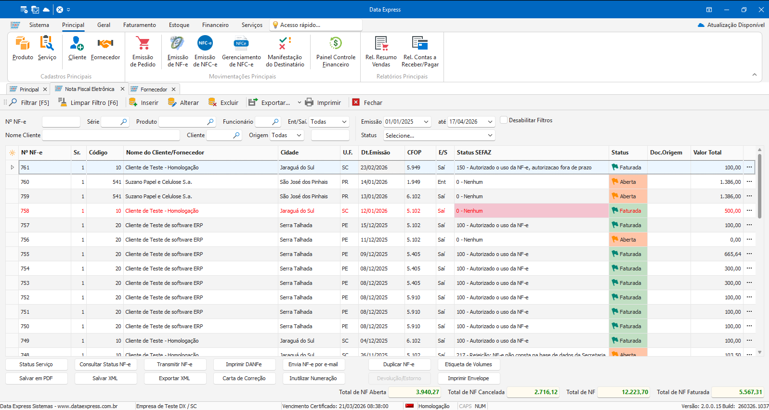Select the Suzano row numbered 760

[x=380, y=182]
